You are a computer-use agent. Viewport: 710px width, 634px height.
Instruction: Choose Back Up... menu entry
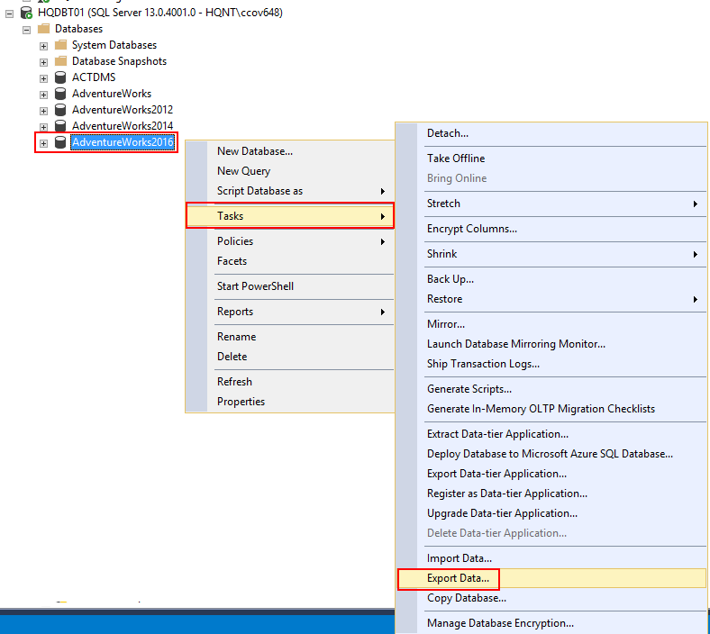[551, 279]
